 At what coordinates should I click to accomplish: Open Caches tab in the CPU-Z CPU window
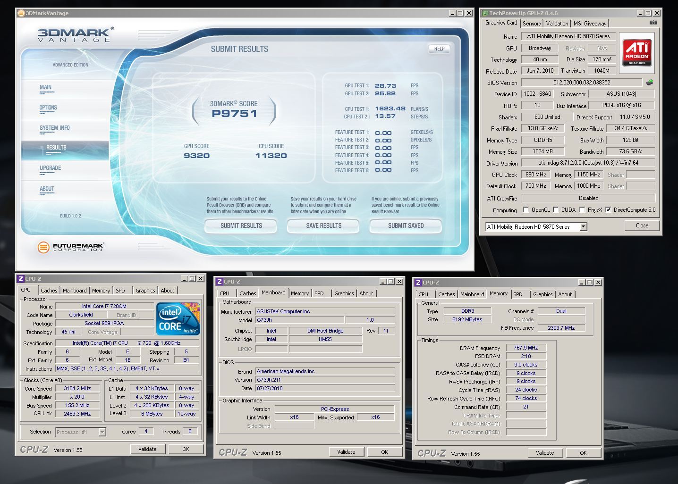coord(49,291)
